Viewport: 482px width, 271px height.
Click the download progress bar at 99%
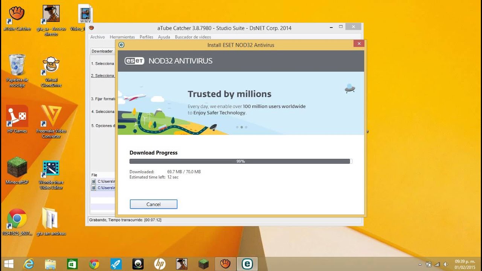(x=241, y=161)
